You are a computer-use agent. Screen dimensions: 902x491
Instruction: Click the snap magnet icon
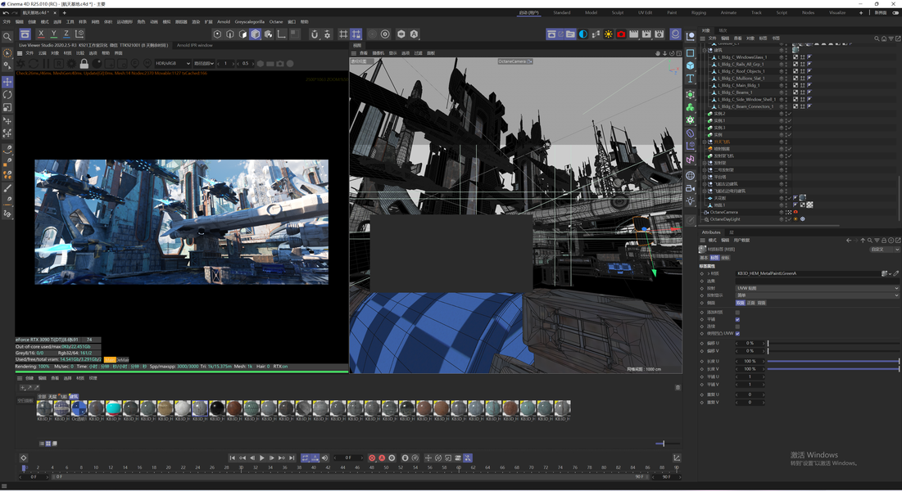coord(314,34)
